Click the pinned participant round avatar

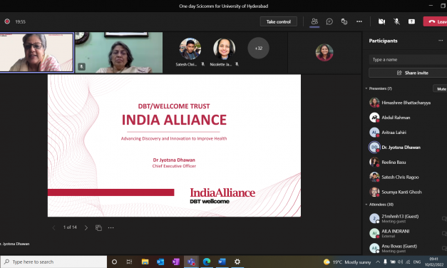(324, 52)
